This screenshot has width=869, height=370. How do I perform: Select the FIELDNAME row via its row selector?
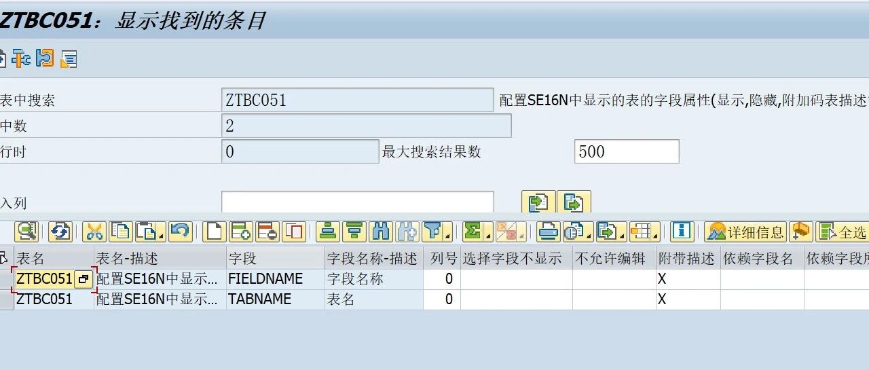(x=6, y=279)
